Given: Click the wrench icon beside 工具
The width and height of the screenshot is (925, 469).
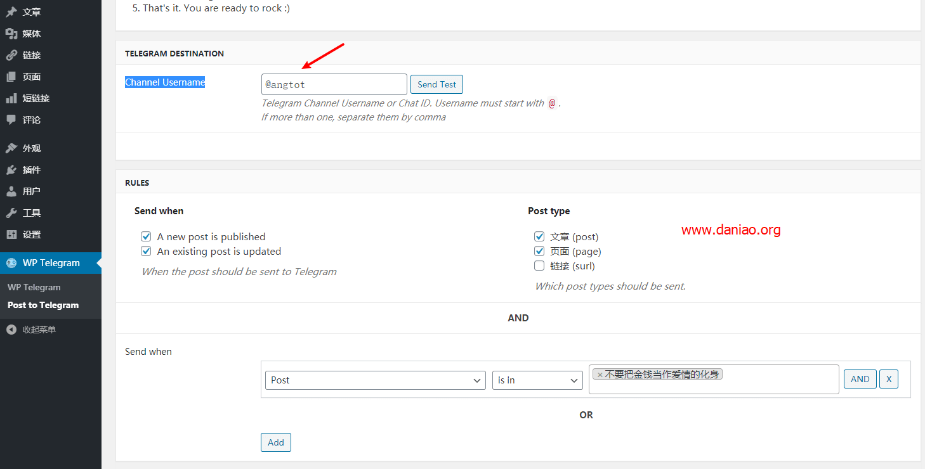Looking at the screenshot, I should click(x=11, y=213).
